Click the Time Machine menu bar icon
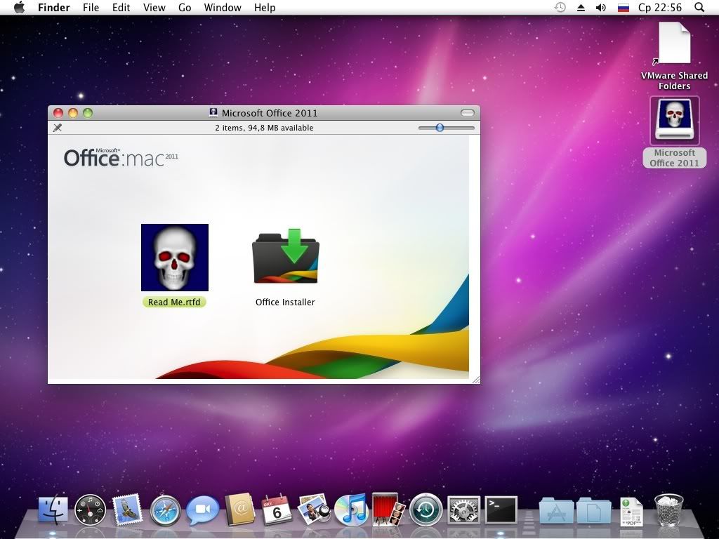The width and height of the screenshot is (719, 539). [x=560, y=7]
